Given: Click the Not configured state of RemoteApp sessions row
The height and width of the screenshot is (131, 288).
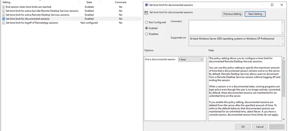Looking at the screenshot, I should pos(89,23).
